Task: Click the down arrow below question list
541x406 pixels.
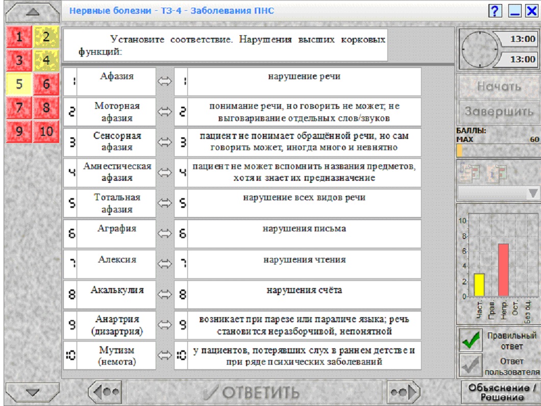Action: [x=33, y=392]
